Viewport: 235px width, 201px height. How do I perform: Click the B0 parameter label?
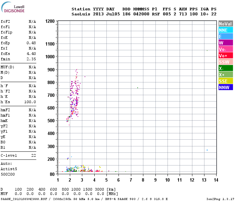pyautogui.click(x=3, y=142)
